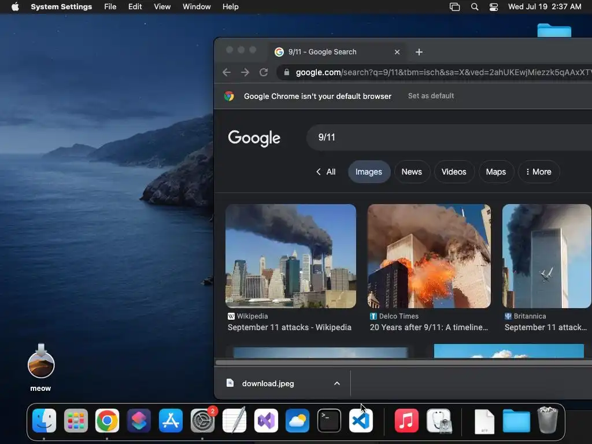Viewport: 592px width, 444px height.
Task: Open Shortcuts app in the dock
Action: point(139,420)
